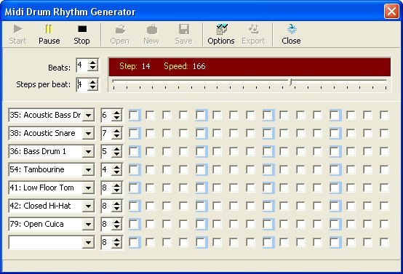
Task: Decrease volume value for Tambourine row
Action: [x=116, y=173]
